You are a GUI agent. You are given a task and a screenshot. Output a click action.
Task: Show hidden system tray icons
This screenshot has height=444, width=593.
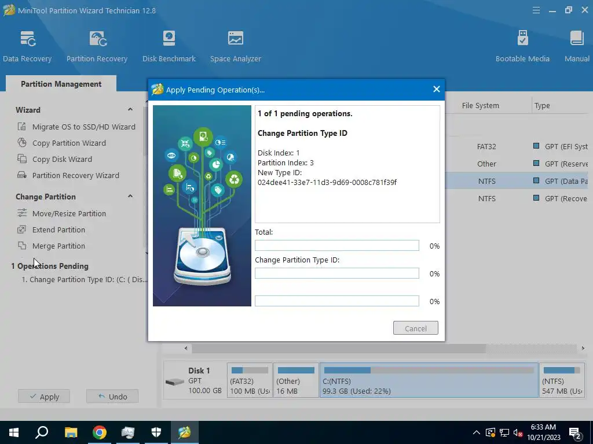[x=477, y=432]
